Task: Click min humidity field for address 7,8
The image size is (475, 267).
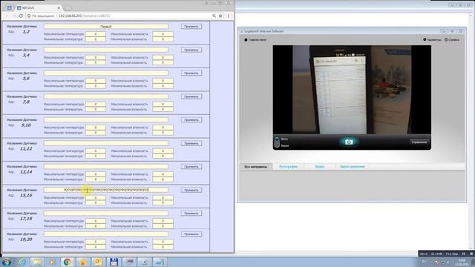Action: click(x=163, y=109)
